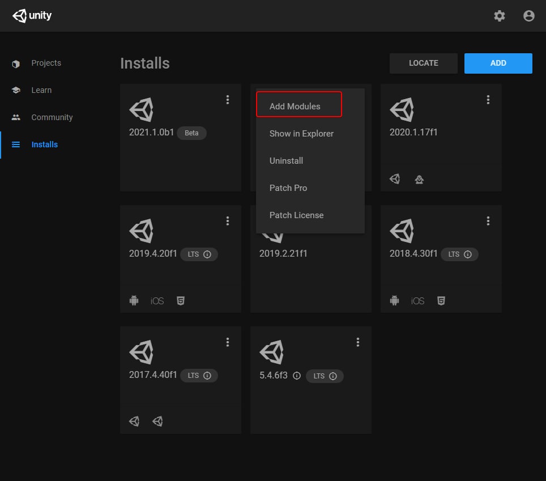The width and height of the screenshot is (546, 481).
Task: Click first Unity module icon on 2017.4.40f1
Action: coord(134,422)
